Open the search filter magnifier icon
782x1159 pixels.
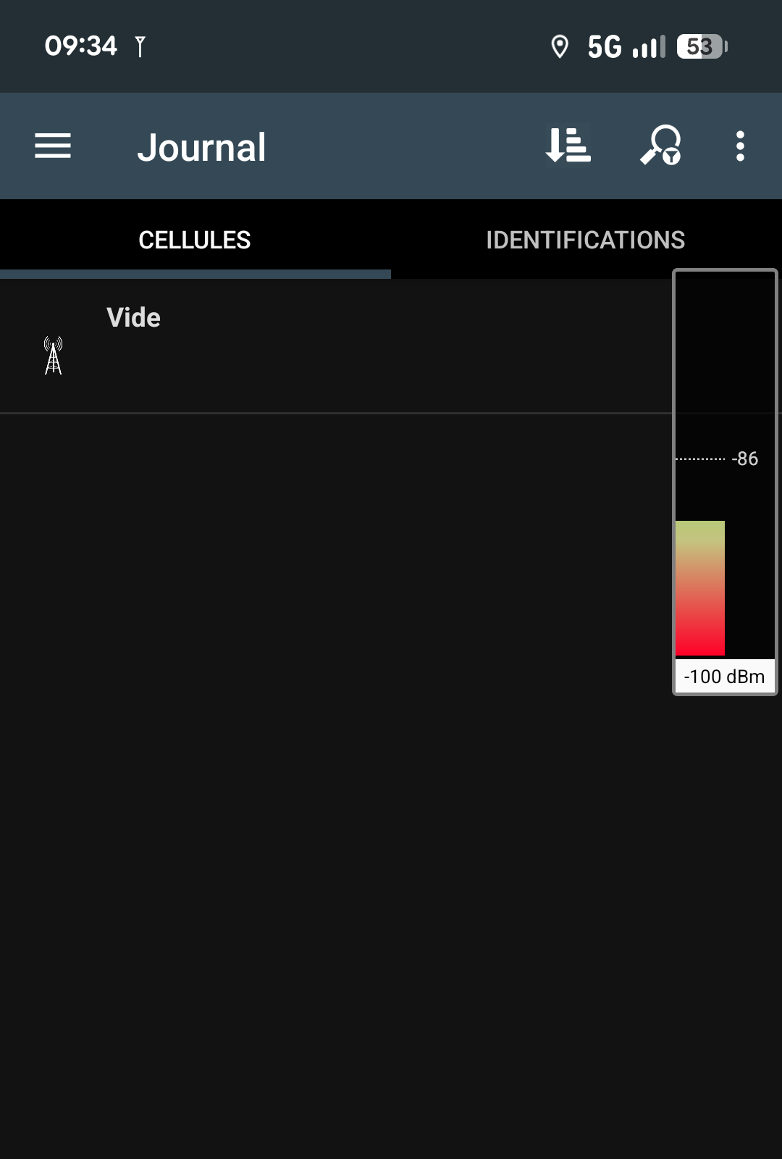coord(660,146)
